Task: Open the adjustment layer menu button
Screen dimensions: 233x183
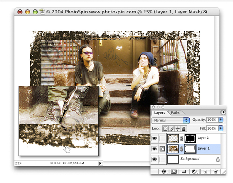Action: click(194, 171)
